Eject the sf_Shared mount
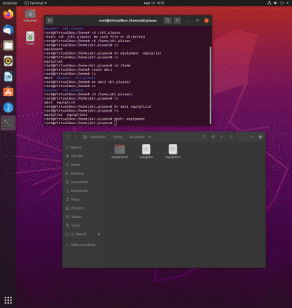The image size is (292, 308). click(x=99, y=234)
